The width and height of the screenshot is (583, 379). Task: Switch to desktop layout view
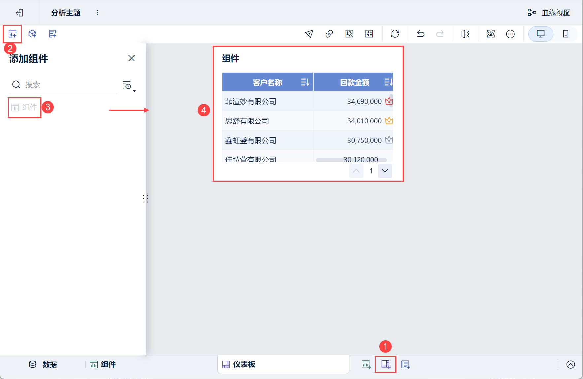coord(541,34)
